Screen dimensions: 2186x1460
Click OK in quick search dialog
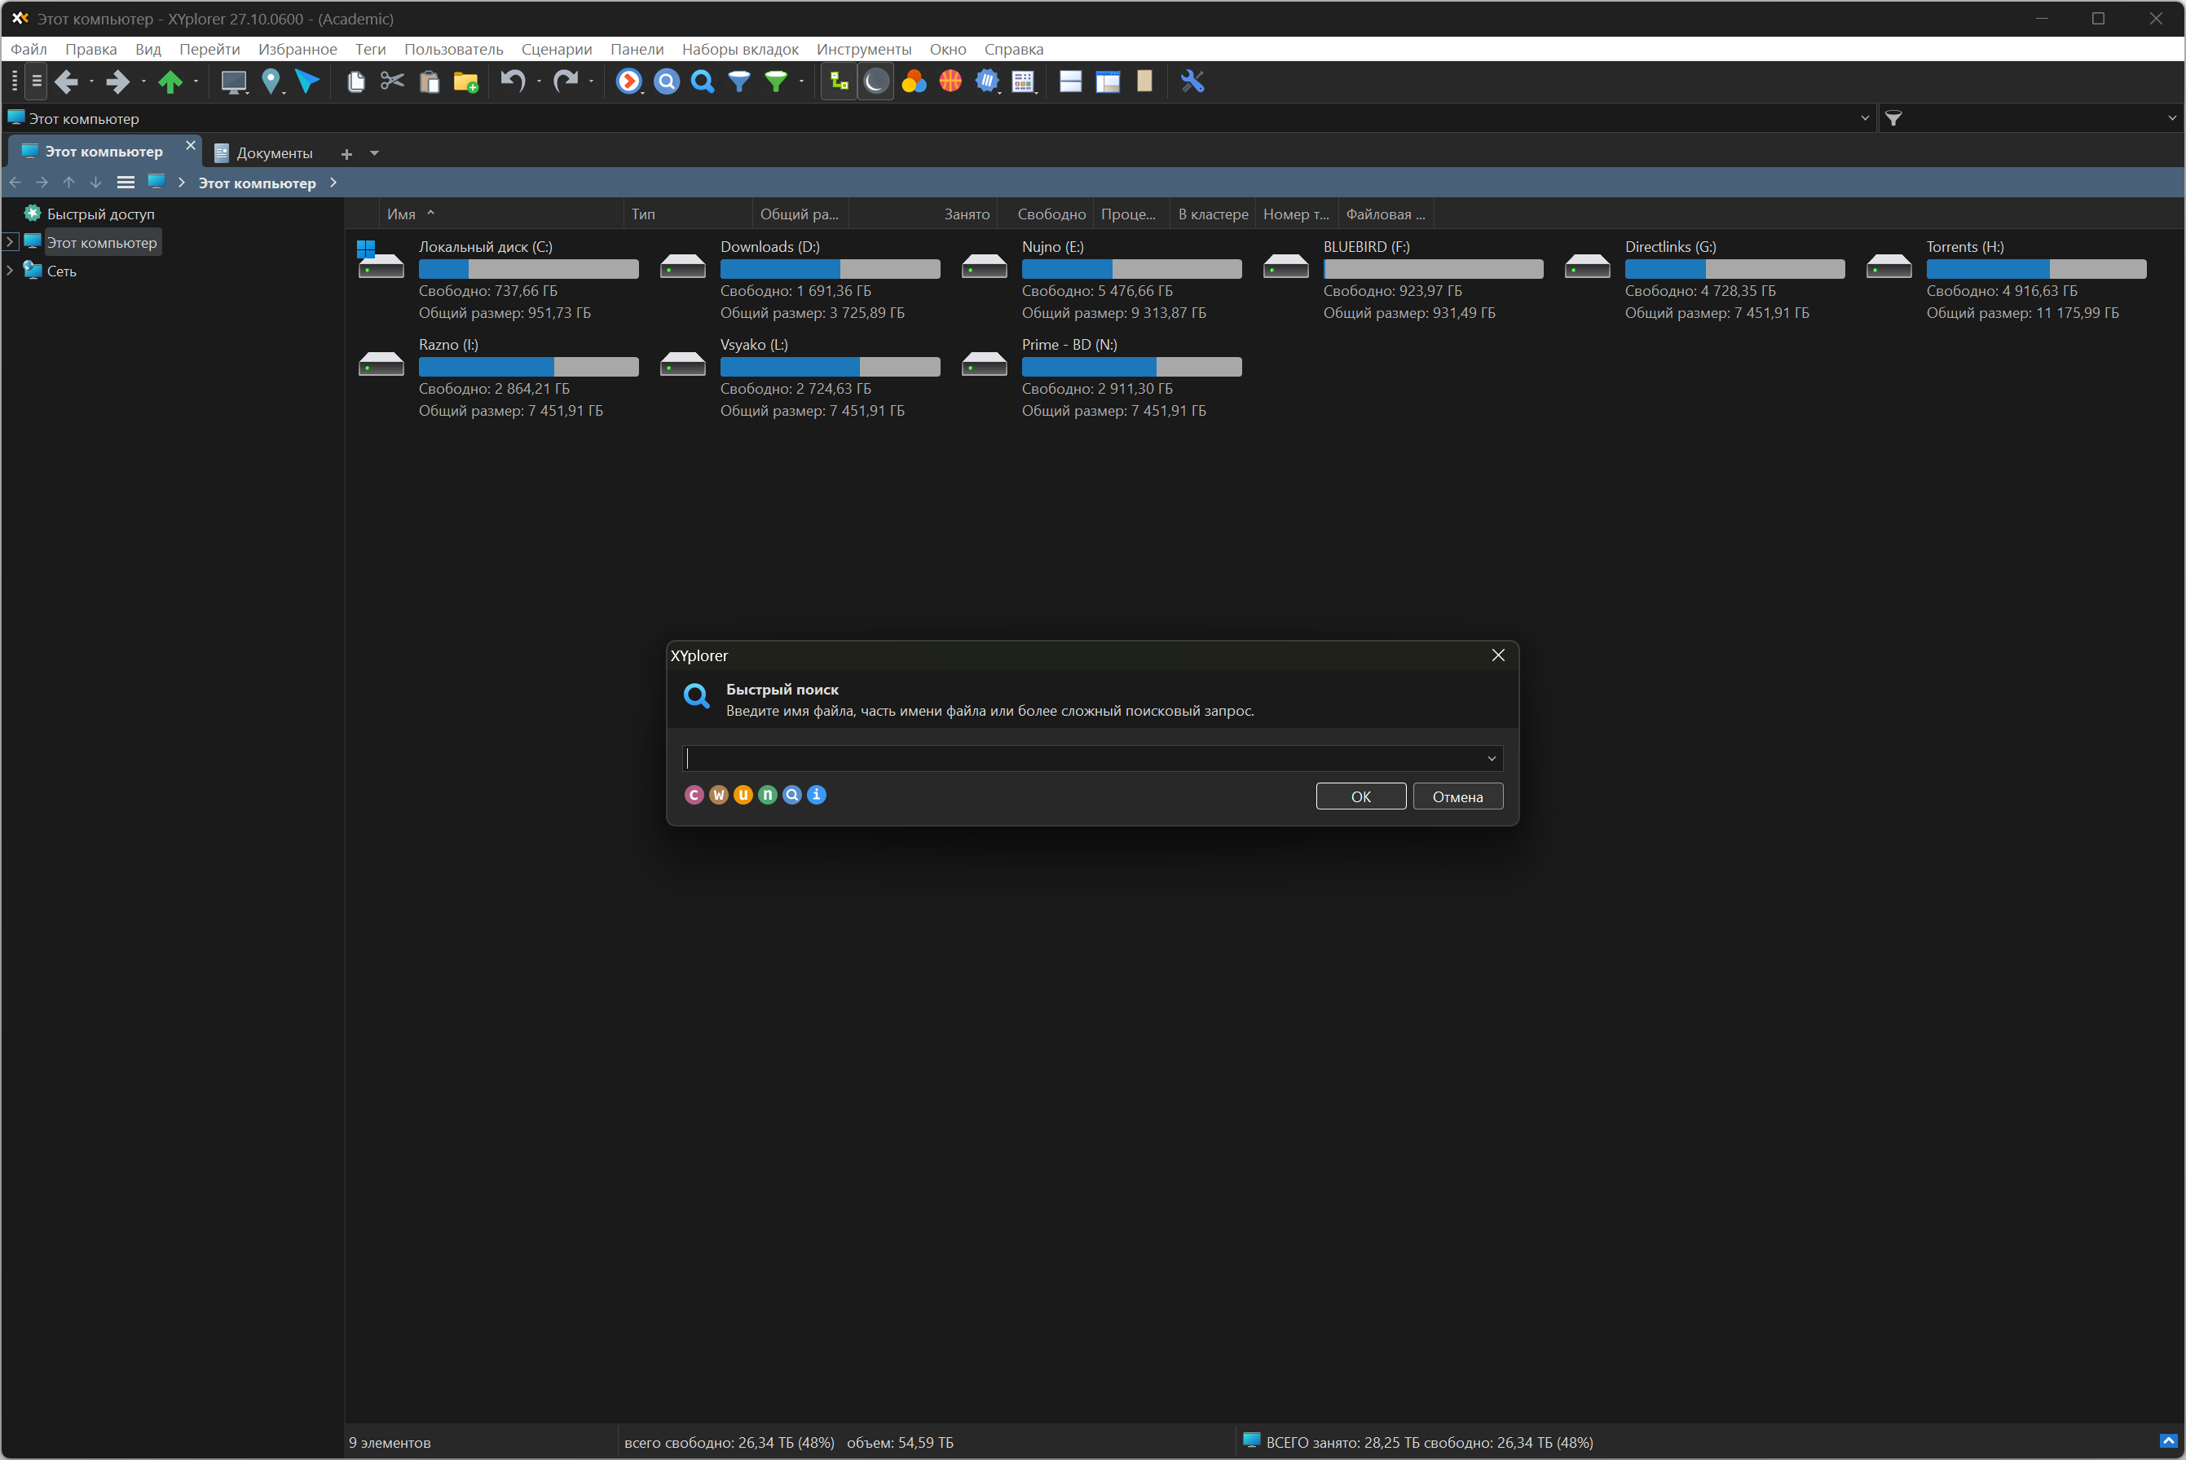pos(1360,796)
